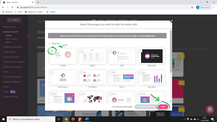Image resolution: width=217 pixels, height=122 pixels.
Task: Click the ADD button
Action: pyautogui.click(x=163, y=106)
